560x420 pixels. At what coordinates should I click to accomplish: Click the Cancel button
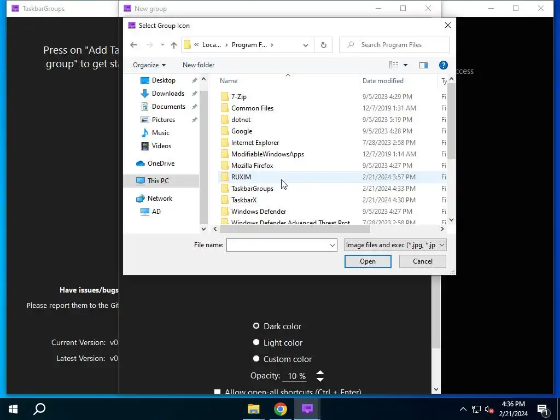click(423, 261)
